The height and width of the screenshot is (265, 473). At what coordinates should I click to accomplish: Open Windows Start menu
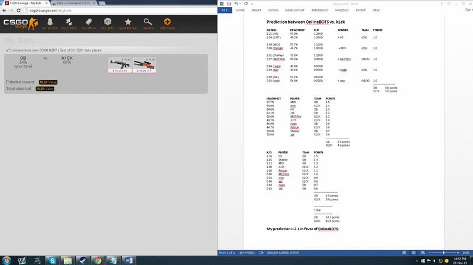[x=6, y=260]
